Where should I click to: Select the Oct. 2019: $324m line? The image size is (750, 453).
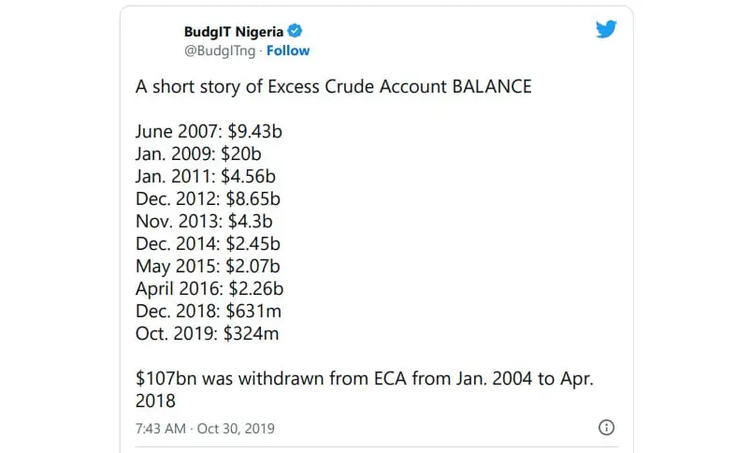pyautogui.click(x=207, y=334)
